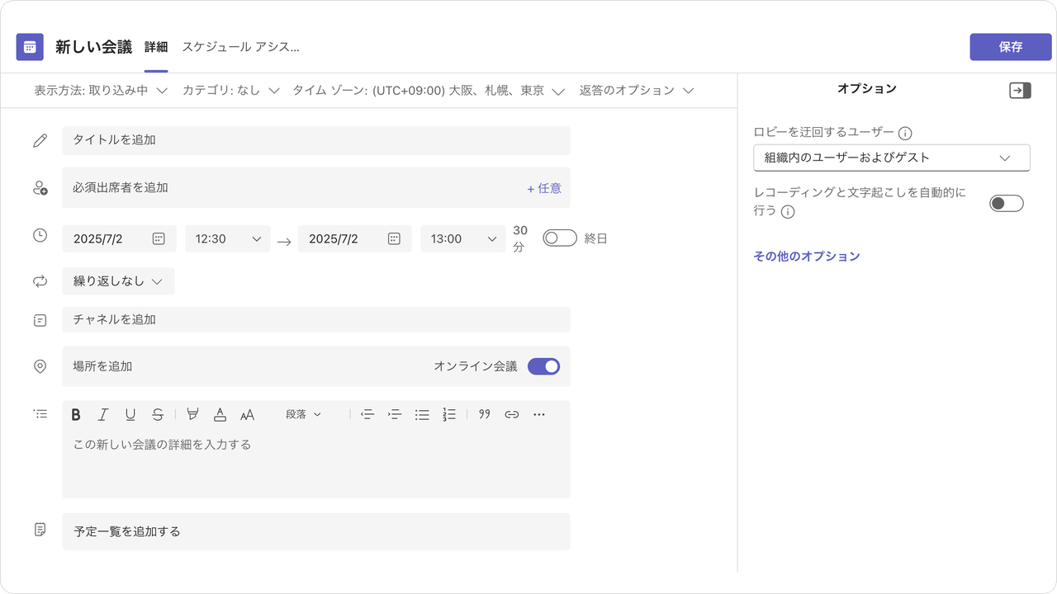The height and width of the screenshot is (594, 1057).
Task: Click the description list icon beside editor
Action: point(40,413)
